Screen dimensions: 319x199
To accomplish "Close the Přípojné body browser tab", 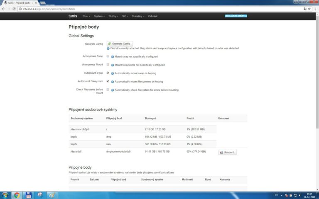I will pos(36,3).
